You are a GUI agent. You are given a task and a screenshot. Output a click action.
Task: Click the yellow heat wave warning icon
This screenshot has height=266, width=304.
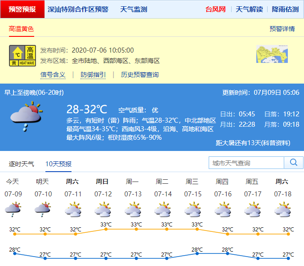click(x=22, y=56)
